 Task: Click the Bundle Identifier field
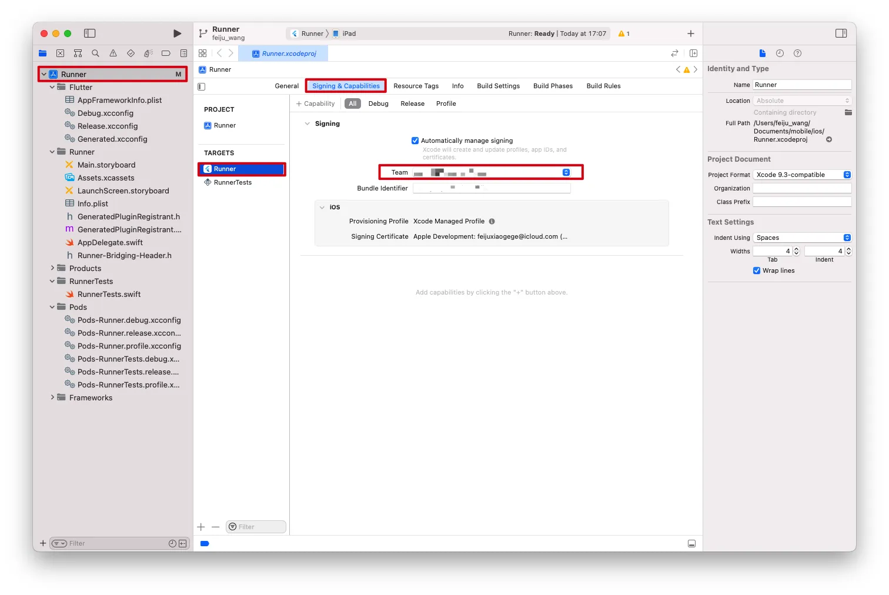click(492, 188)
